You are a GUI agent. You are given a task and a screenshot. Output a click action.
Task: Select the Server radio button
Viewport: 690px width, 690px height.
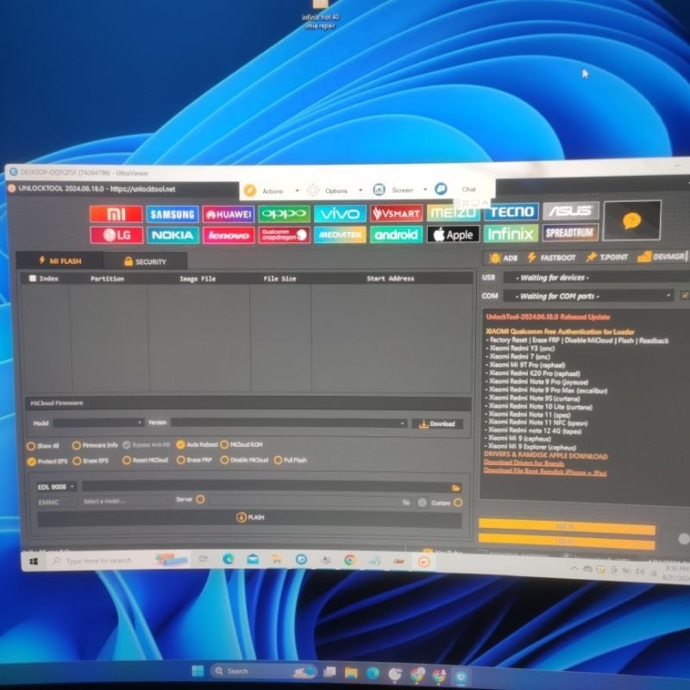click(200, 499)
